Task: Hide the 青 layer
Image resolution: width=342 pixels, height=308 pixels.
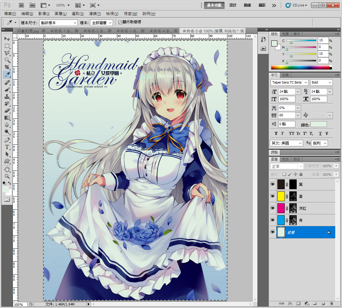Action: click(x=272, y=220)
